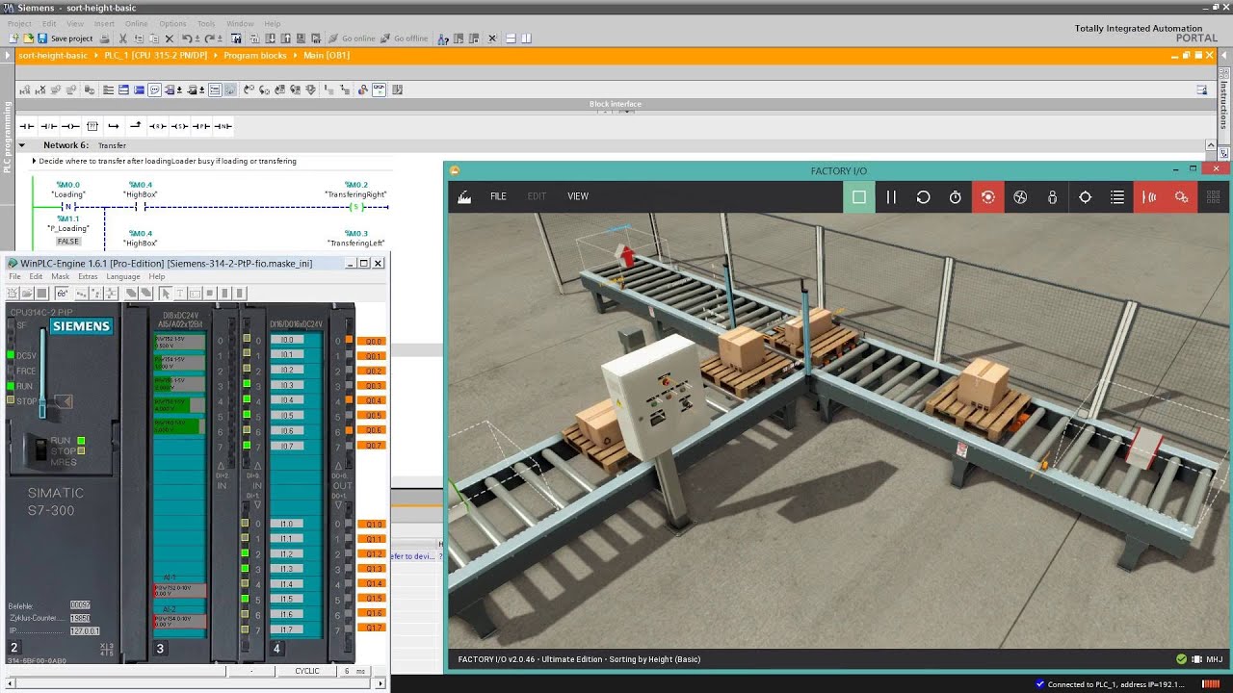Stop the Factory I/O simulation
Screen dimensions: 1233x693
(859, 196)
